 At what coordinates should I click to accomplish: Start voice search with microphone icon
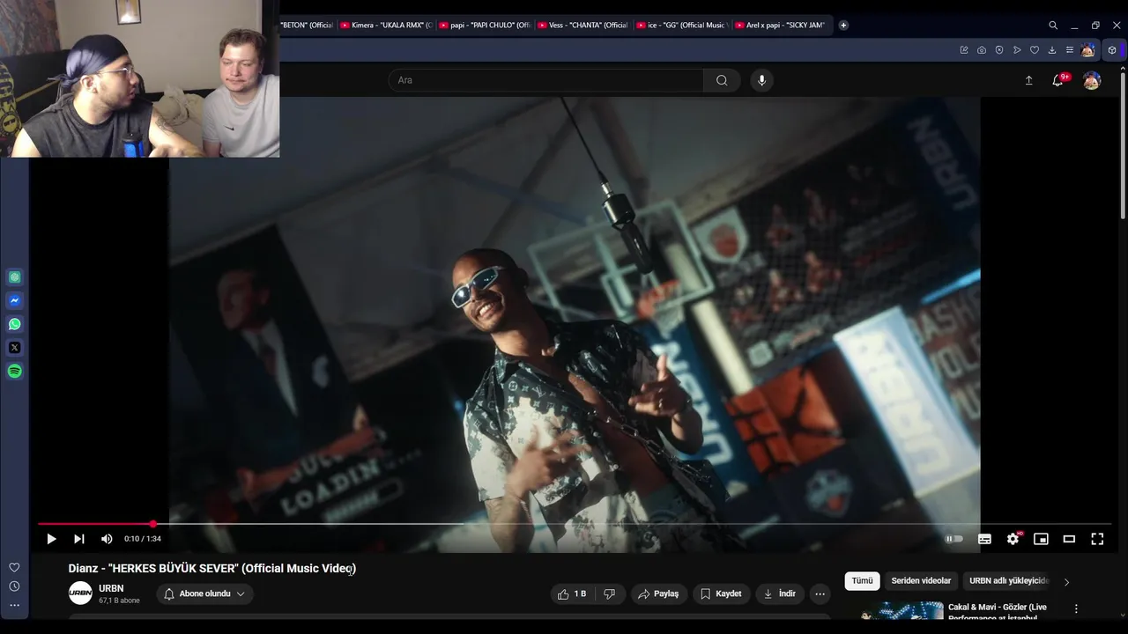(x=762, y=80)
